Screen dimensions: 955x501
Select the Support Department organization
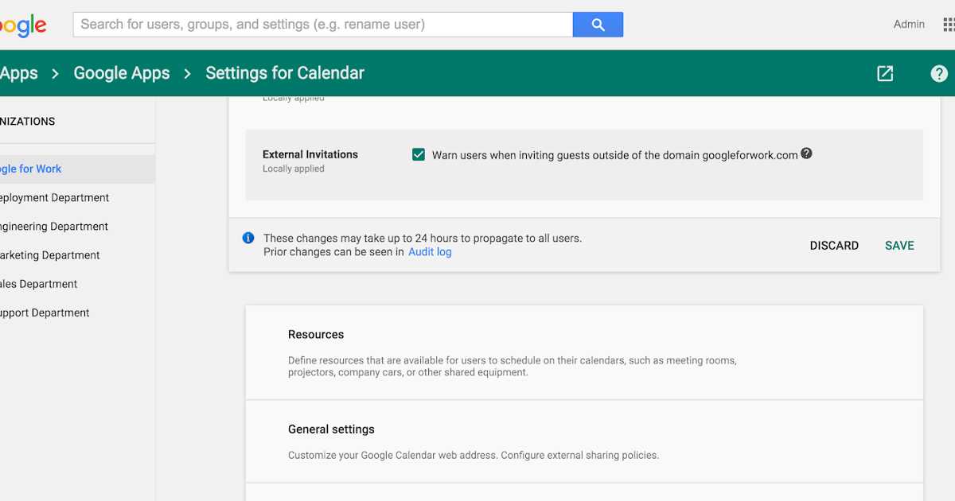click(x=45, y=313)
